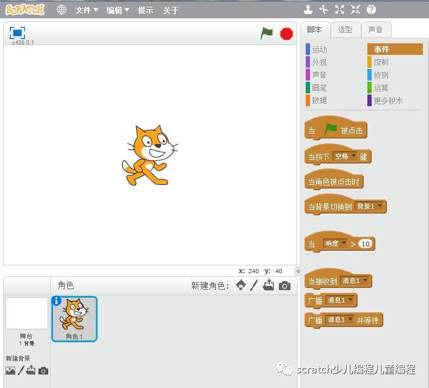Open the 关于 about link
The width and height of the screenshot is (429, 388).
(171, 10)
